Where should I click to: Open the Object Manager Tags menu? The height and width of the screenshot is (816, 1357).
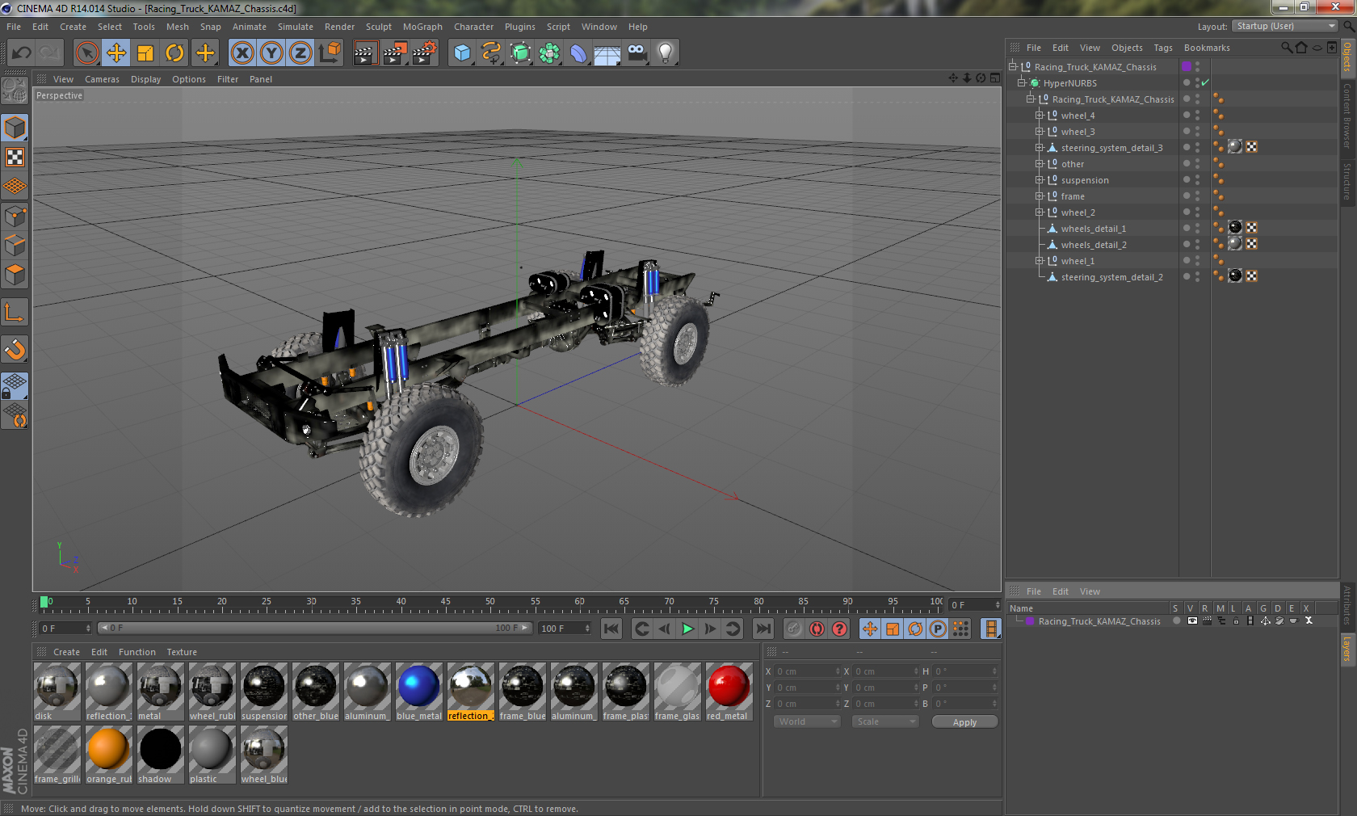point(1162,48)
